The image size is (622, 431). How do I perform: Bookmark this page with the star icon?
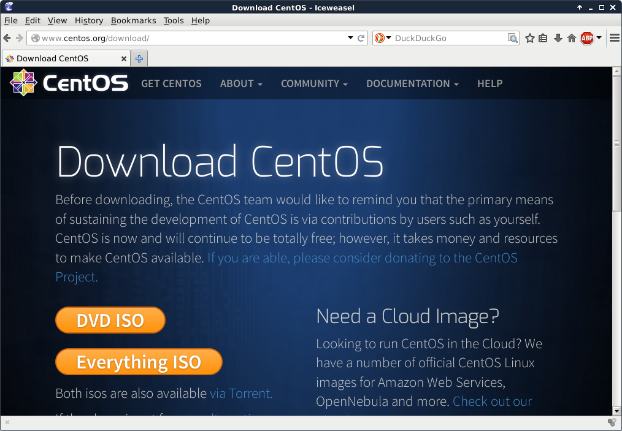click(529, 38)
